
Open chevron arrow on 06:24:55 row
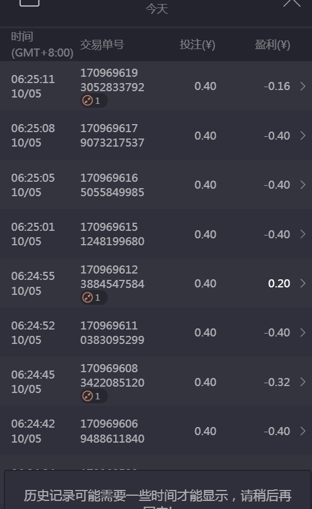click(x=303, y=283)
